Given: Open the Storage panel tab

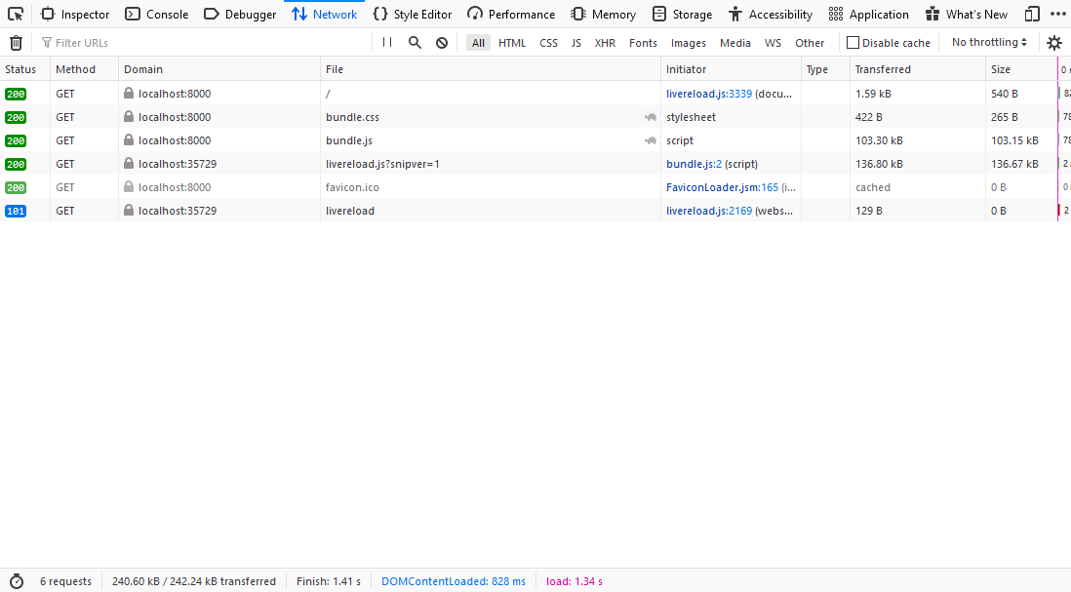Looking at the screenshot, I should click(x=682, y=14).
